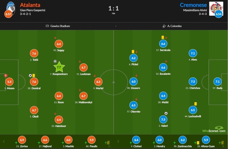
Task: Click Demiral's 7.6 rating circle
Action: [34, 81]
